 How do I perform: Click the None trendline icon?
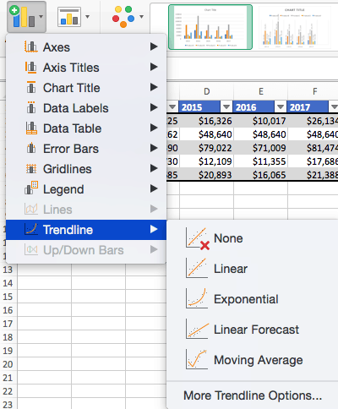197,238
